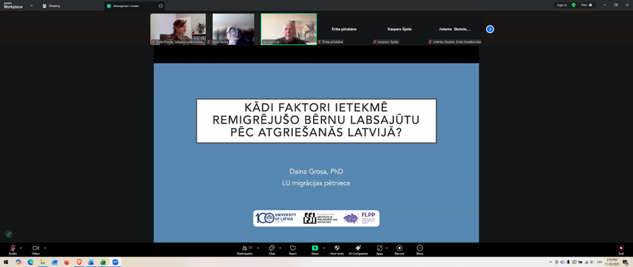Viewport: 633px width, 267px height.
Task: Start recording with the Record button
Action: point(399,249)
